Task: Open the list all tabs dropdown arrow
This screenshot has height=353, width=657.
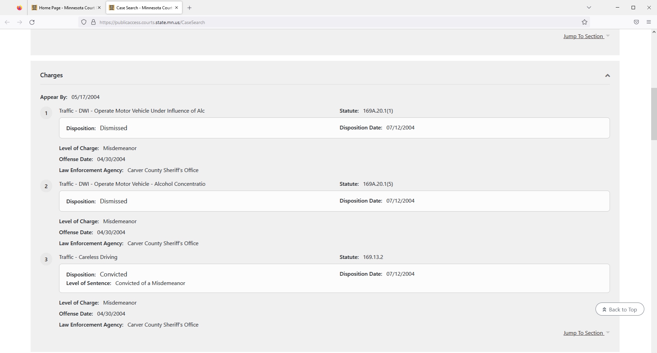Action: (589, 8)
